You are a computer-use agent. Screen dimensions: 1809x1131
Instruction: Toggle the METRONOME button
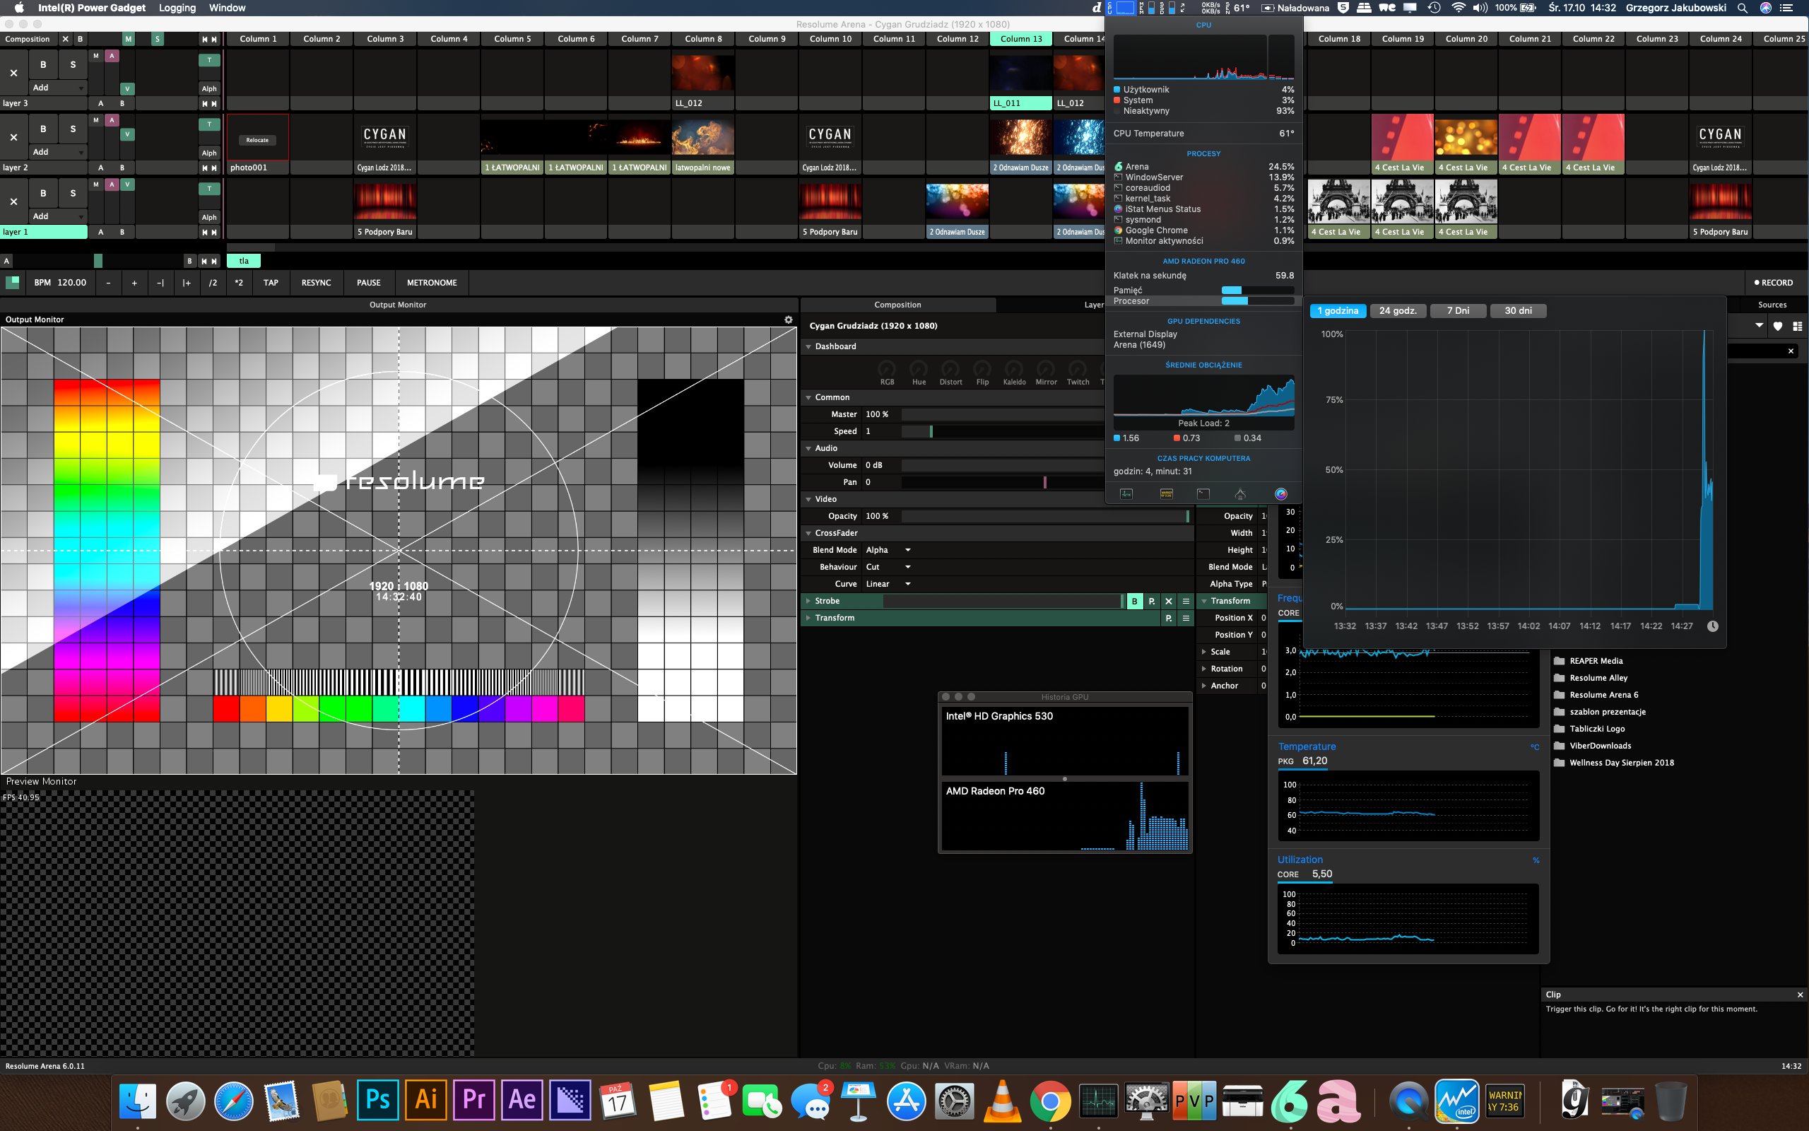(x=431, y=283)
